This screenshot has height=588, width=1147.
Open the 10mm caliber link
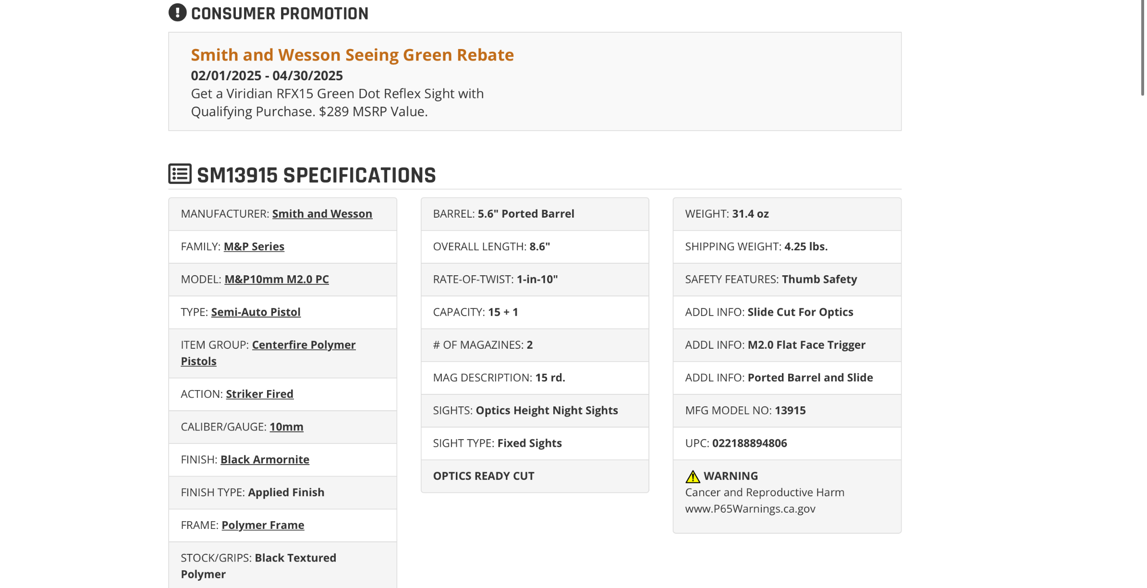[286, 427]
